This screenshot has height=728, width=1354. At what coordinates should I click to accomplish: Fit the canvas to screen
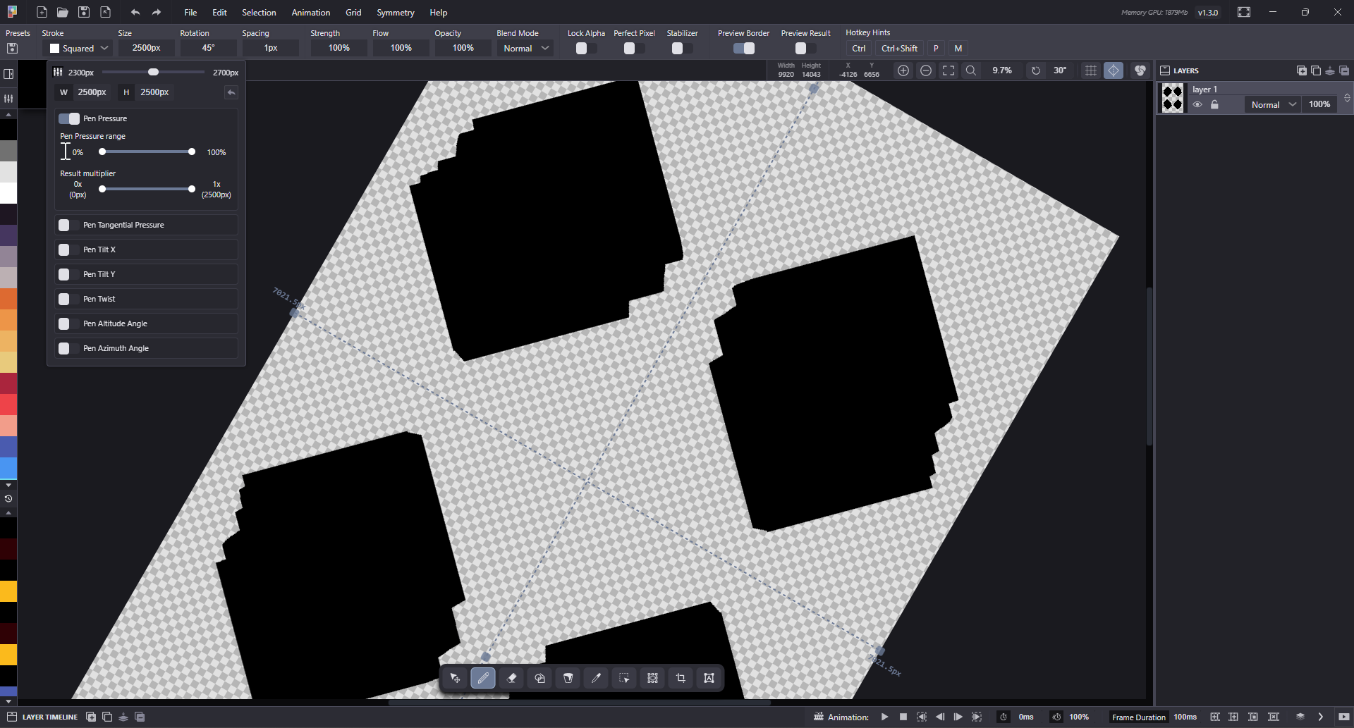949,70
